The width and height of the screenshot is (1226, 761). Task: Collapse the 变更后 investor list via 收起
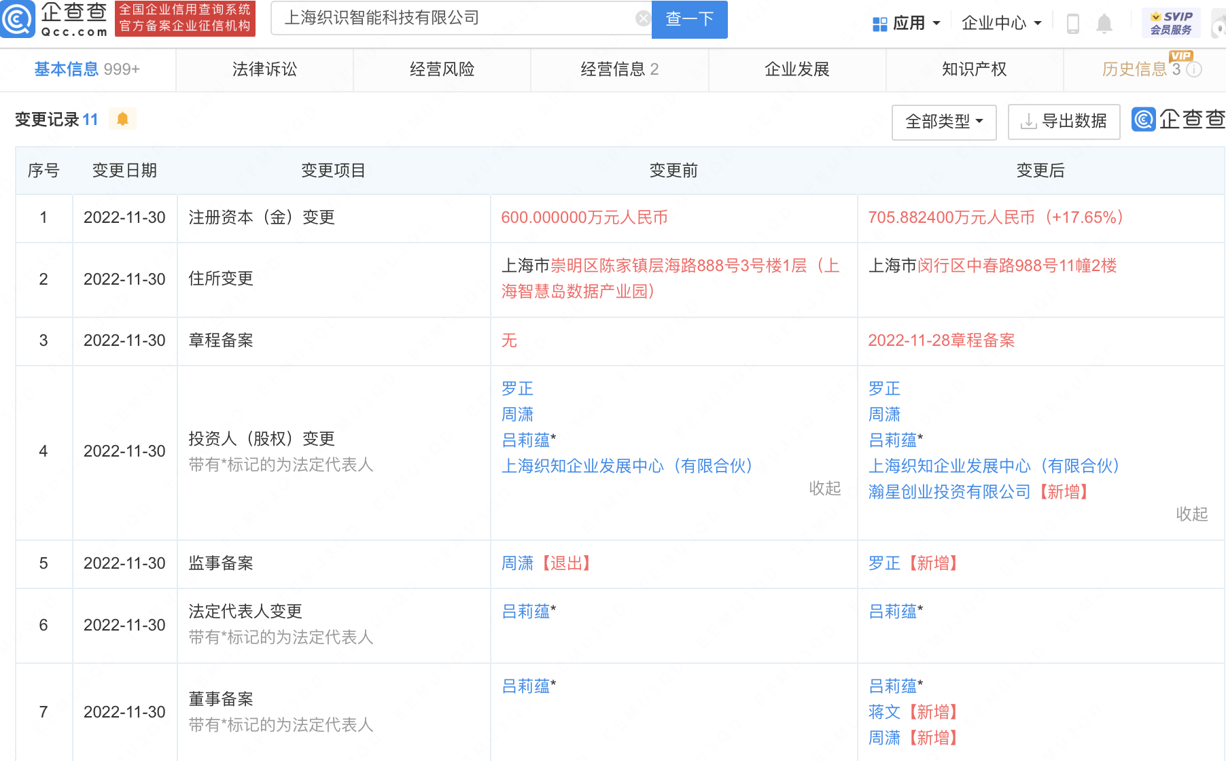[1192, 514]
